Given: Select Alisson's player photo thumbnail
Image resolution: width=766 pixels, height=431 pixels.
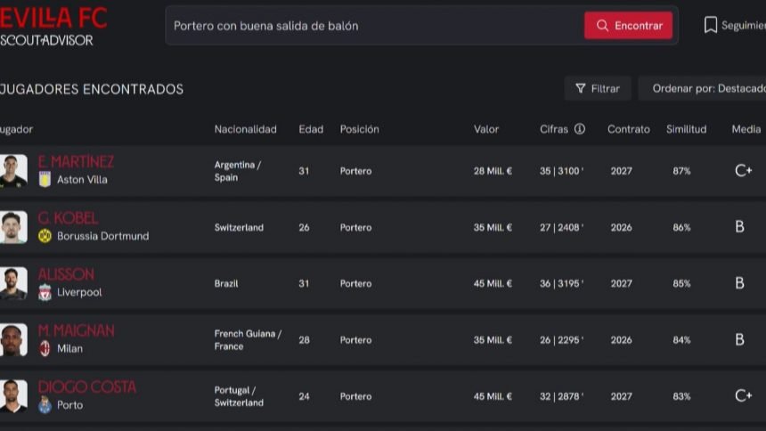Looking at the screenshot, I should point(13,283).
